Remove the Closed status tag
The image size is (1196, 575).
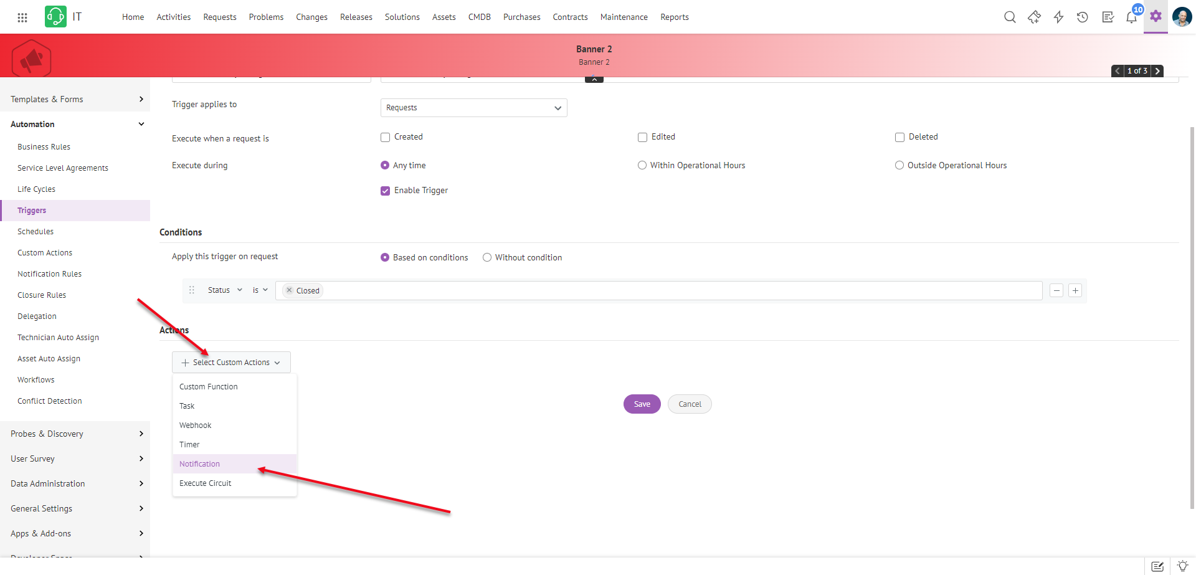tap(290, 290)
